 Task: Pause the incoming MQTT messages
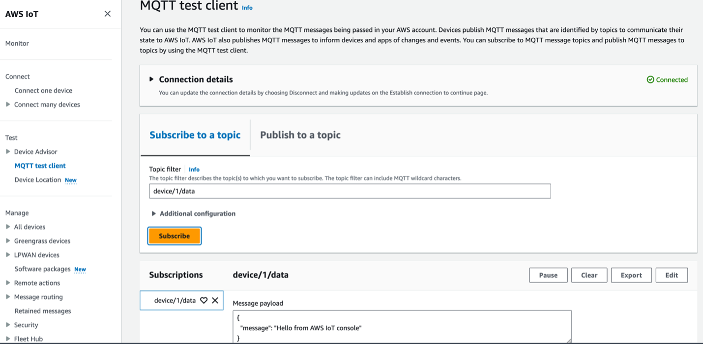click(x=548, y=275)
